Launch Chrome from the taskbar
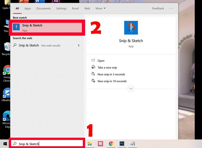Image resolution: width=202 pixels, height=148 pixels. [x=111, y=144]
